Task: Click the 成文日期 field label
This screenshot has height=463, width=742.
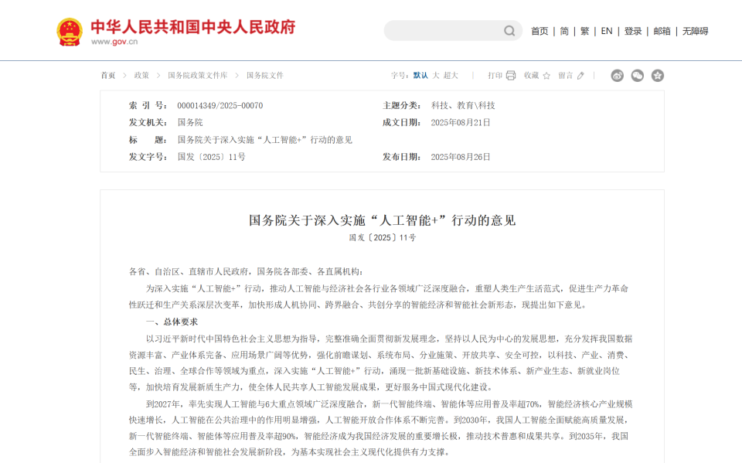Action: pos(402,123)
